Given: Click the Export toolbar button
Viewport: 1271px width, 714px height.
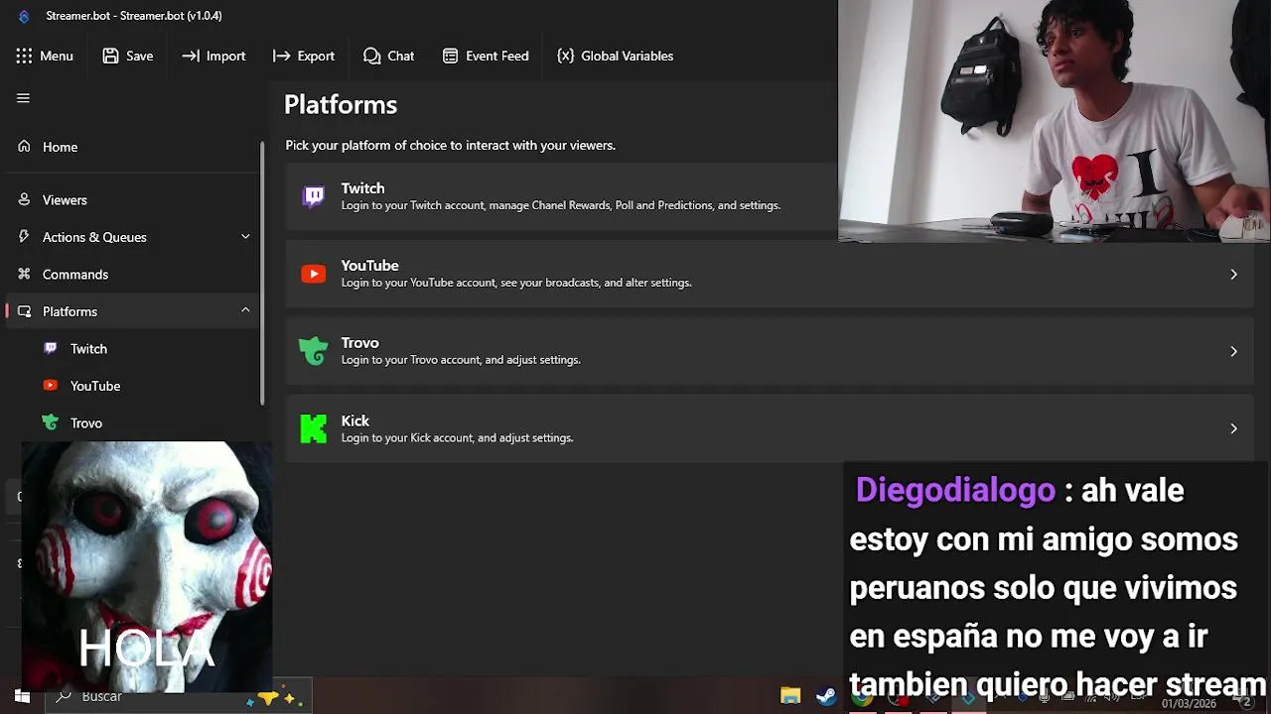Looking at the screenshot, I should pyautogui.click(x=303, y=57).
